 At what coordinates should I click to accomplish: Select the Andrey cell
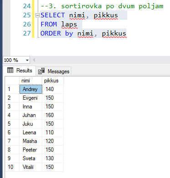tap(31, 89)
